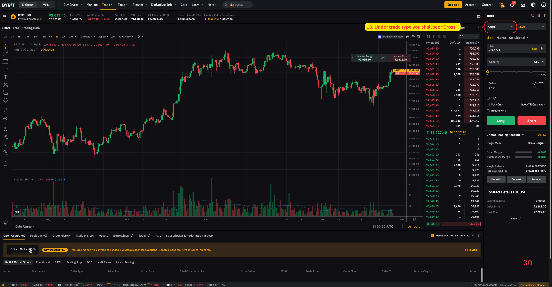Open the Good-Till-Canceled dropdown
Screen dimensions: 552x287
click(533, 104)
